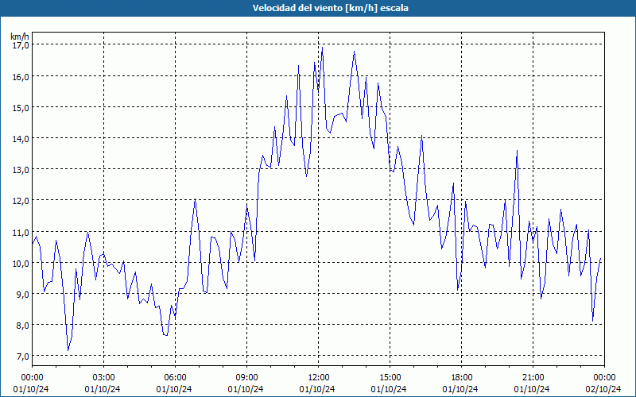
Task: Click the 17,0 y-axis value
Action: click(21, 45)
